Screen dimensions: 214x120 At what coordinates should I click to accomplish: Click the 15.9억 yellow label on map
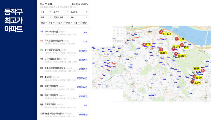tap(164, 53)
